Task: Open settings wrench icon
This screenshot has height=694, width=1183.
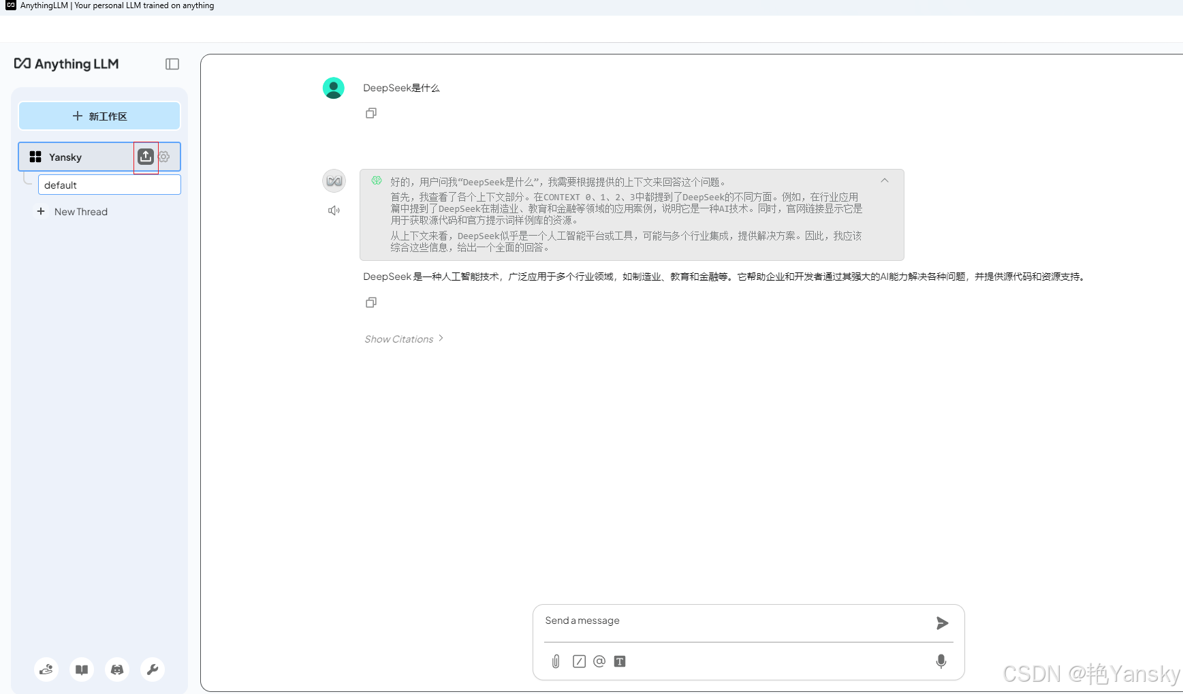Action: tap(153, 669)
